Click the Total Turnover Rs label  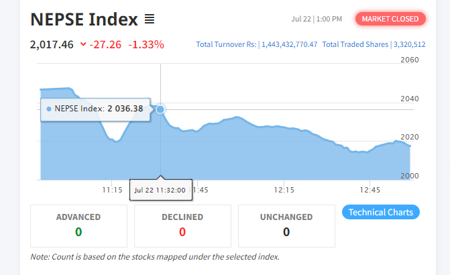coord(226,45)
